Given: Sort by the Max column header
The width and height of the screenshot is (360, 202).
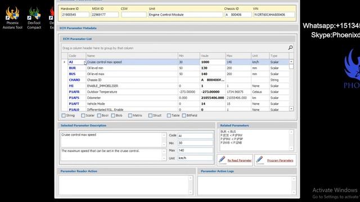Looking at the screenshot, I should (x=238, y=56).
